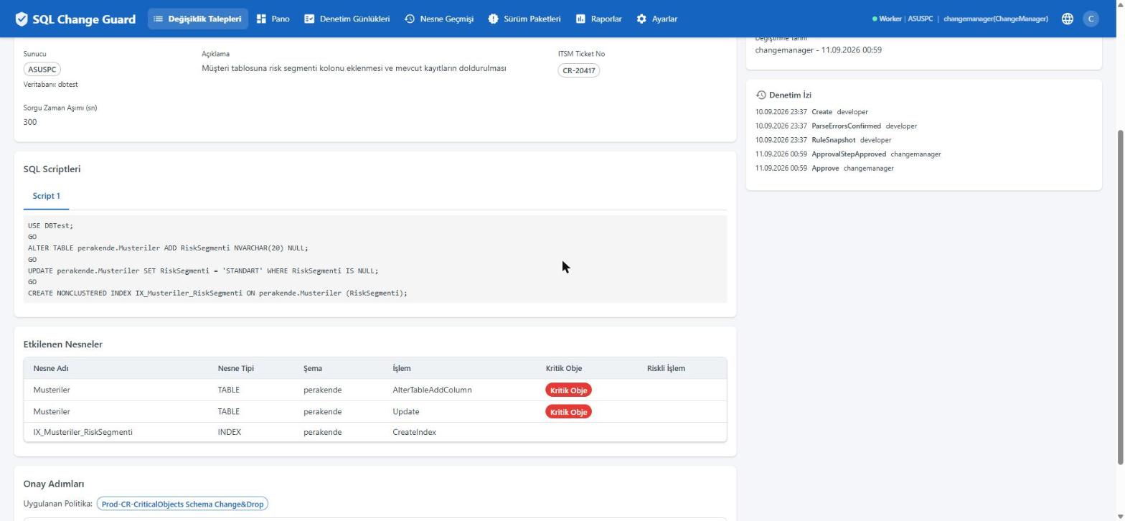Screen dimensions: 1125x521
Task: Open Ayarlar settings menu
Action: click(x=657, y=19)
